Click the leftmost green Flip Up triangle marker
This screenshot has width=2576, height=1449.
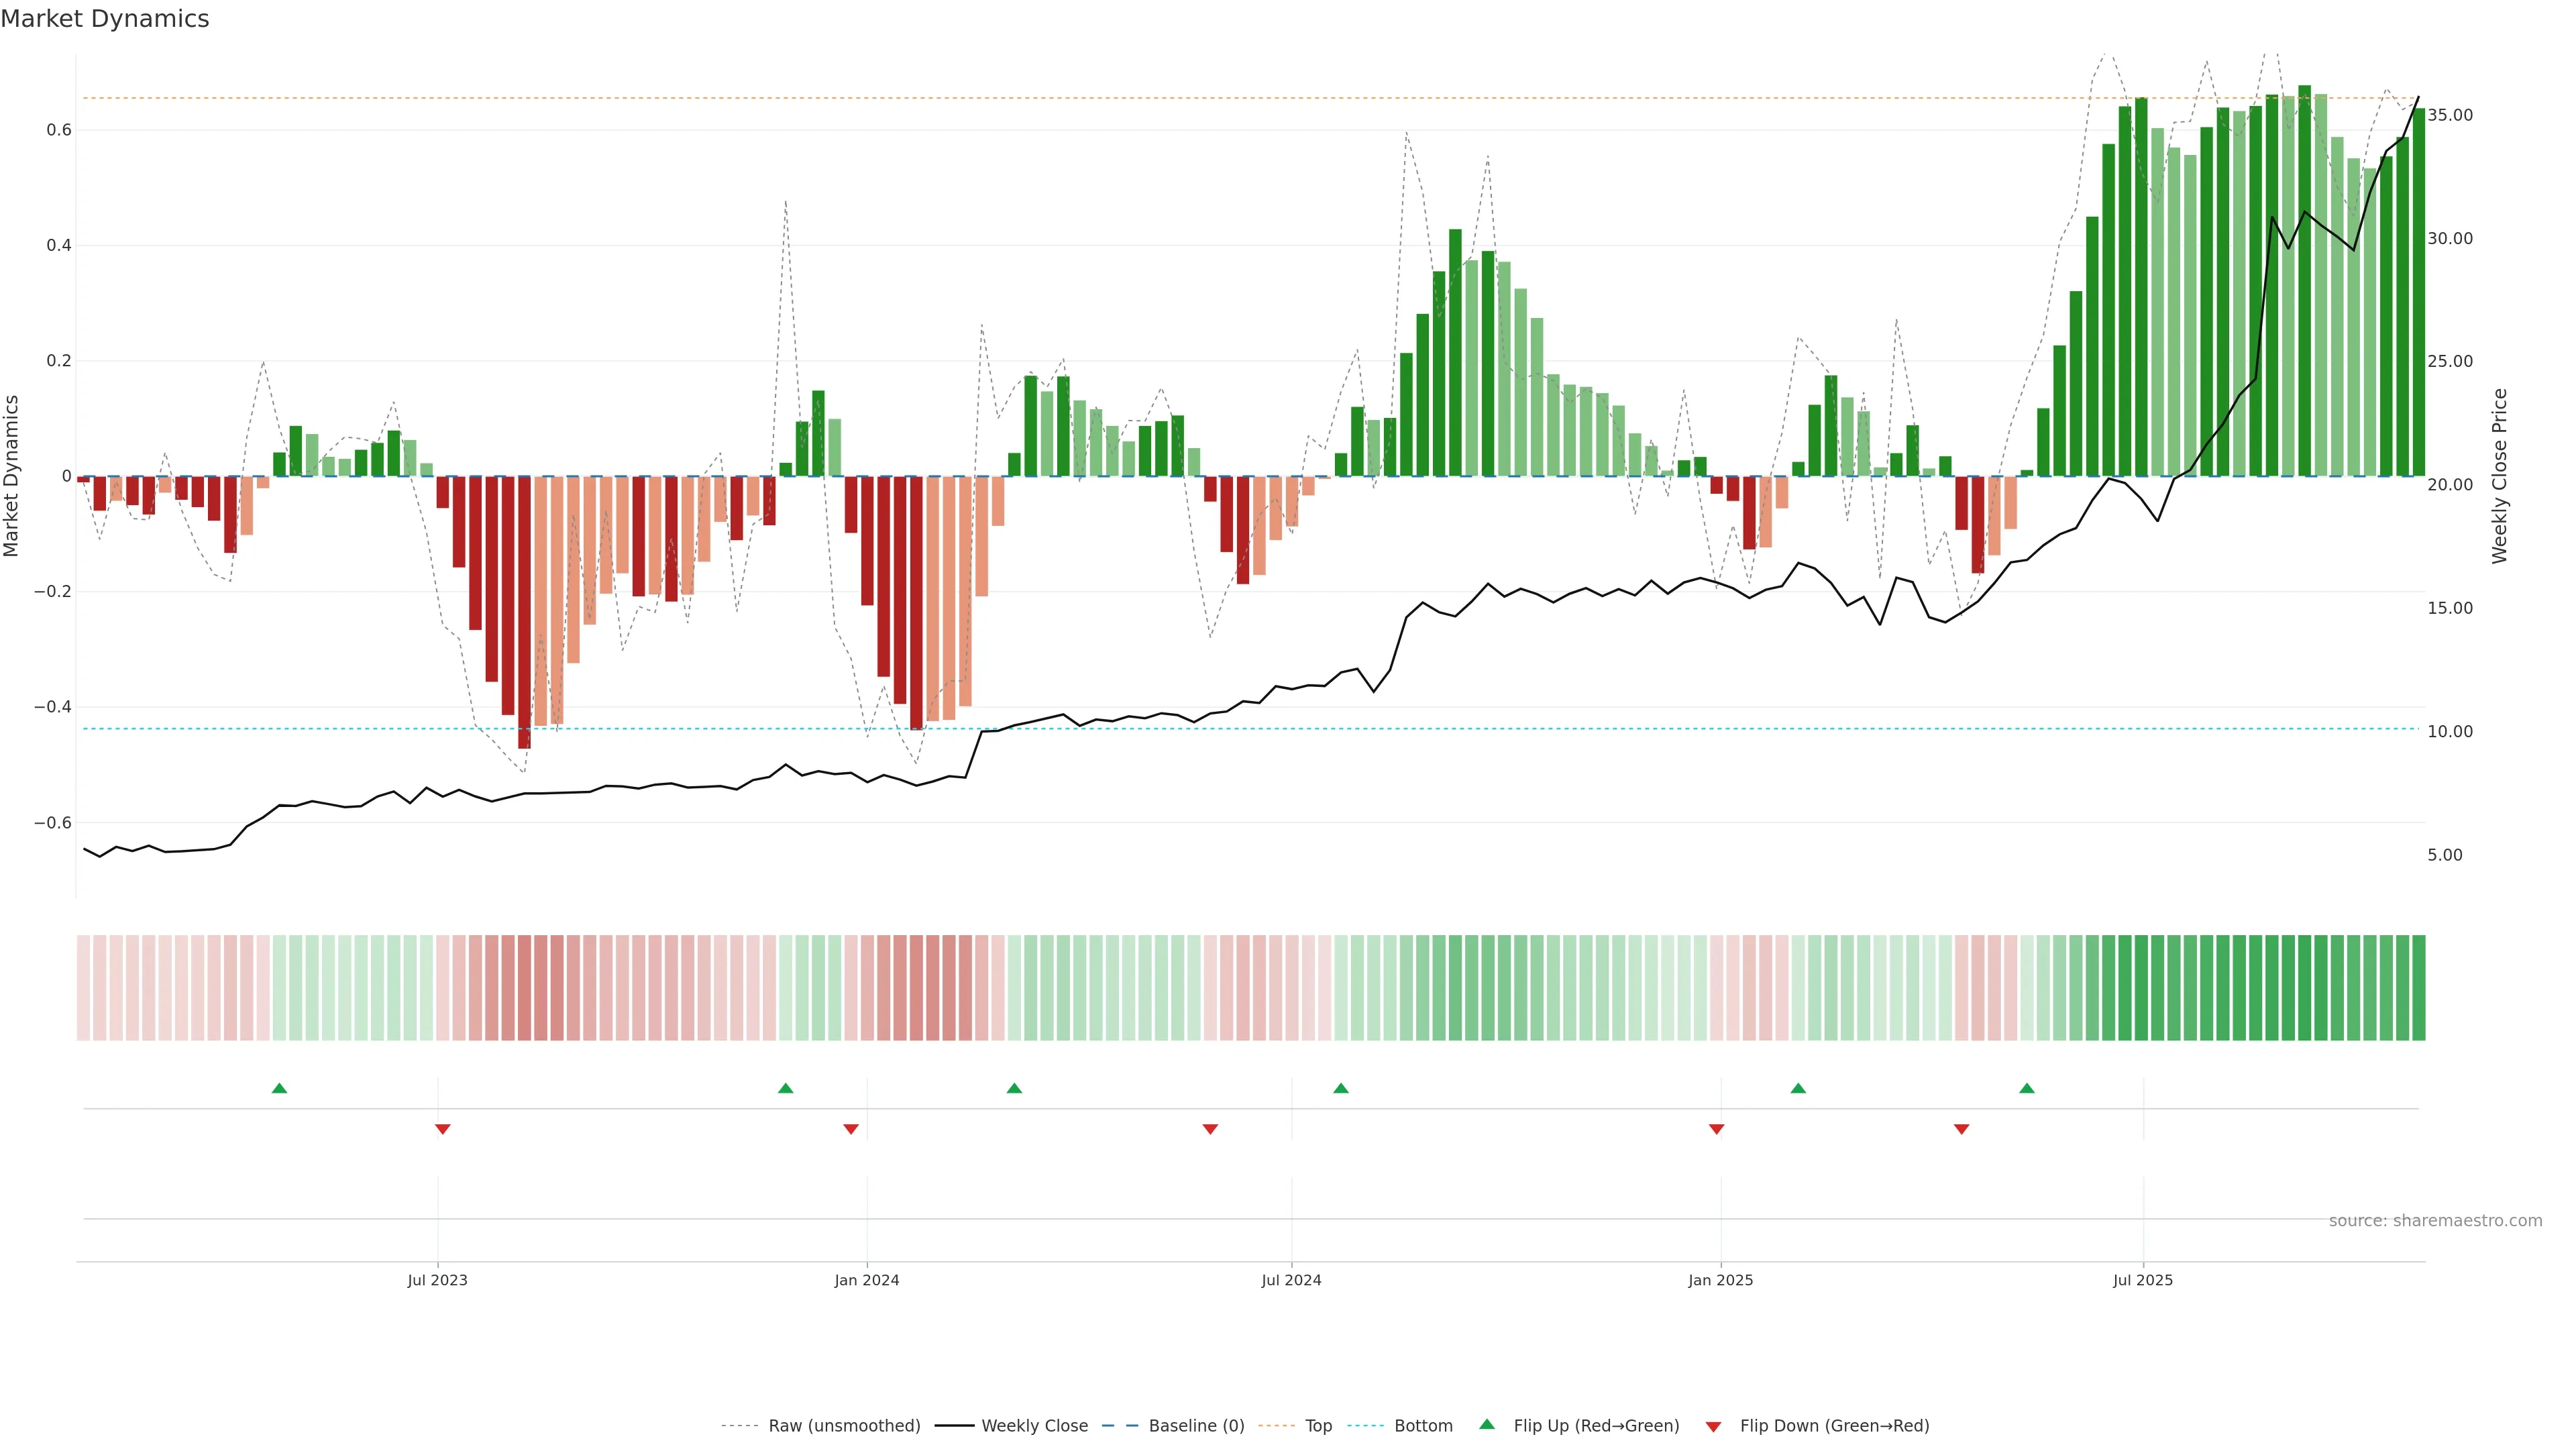click(279, 1088)
